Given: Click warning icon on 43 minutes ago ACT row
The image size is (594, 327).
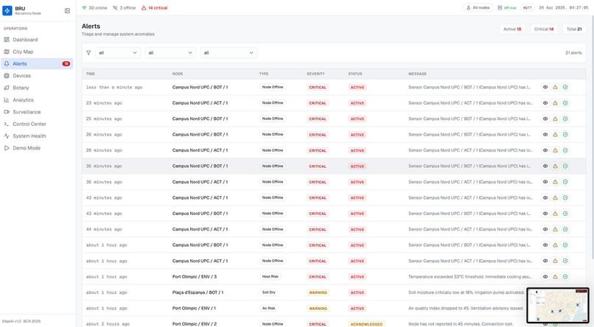Looking at the screenshot, I should coord(555,197).
